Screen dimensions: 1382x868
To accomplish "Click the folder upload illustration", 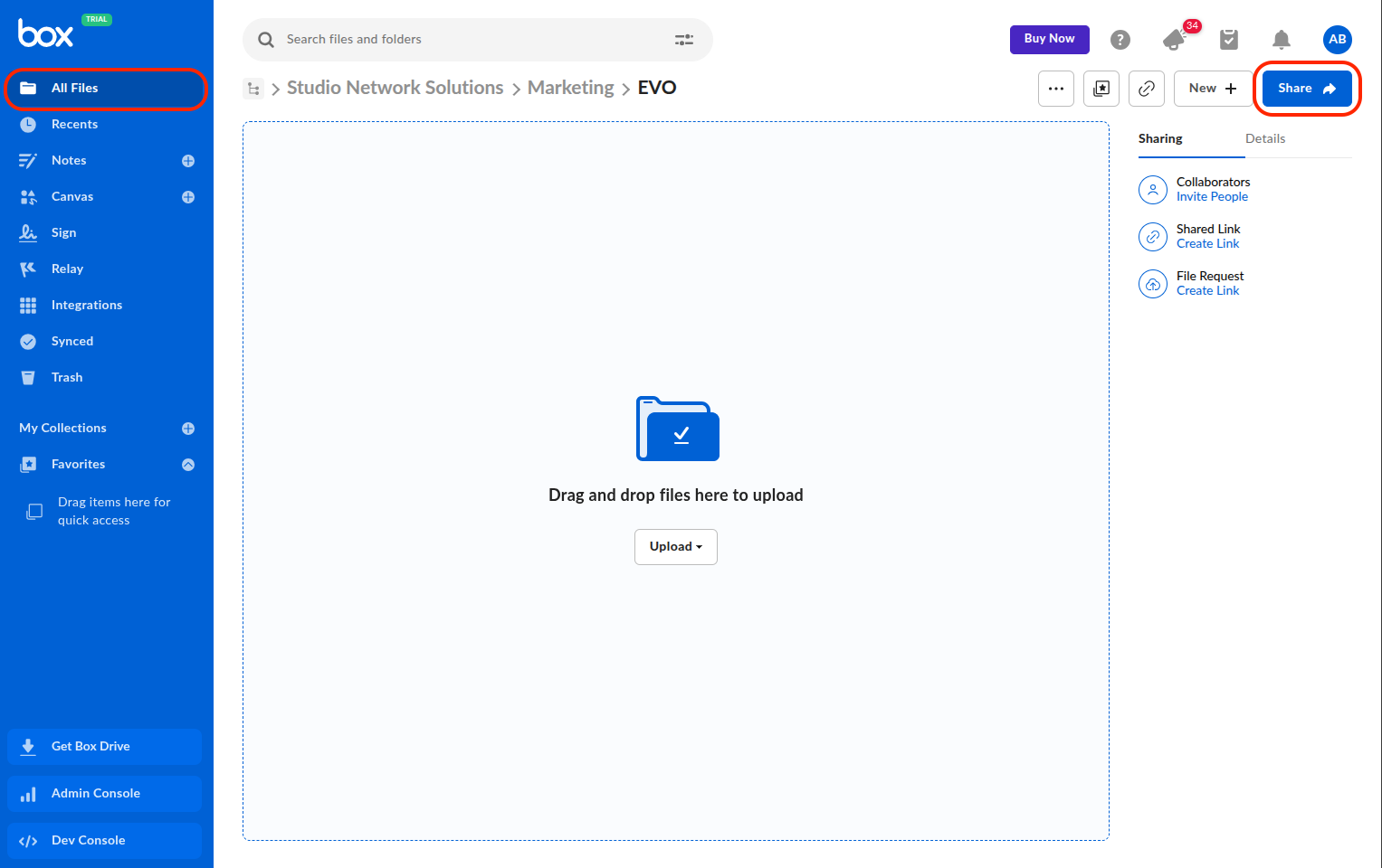I will (678, 429).
